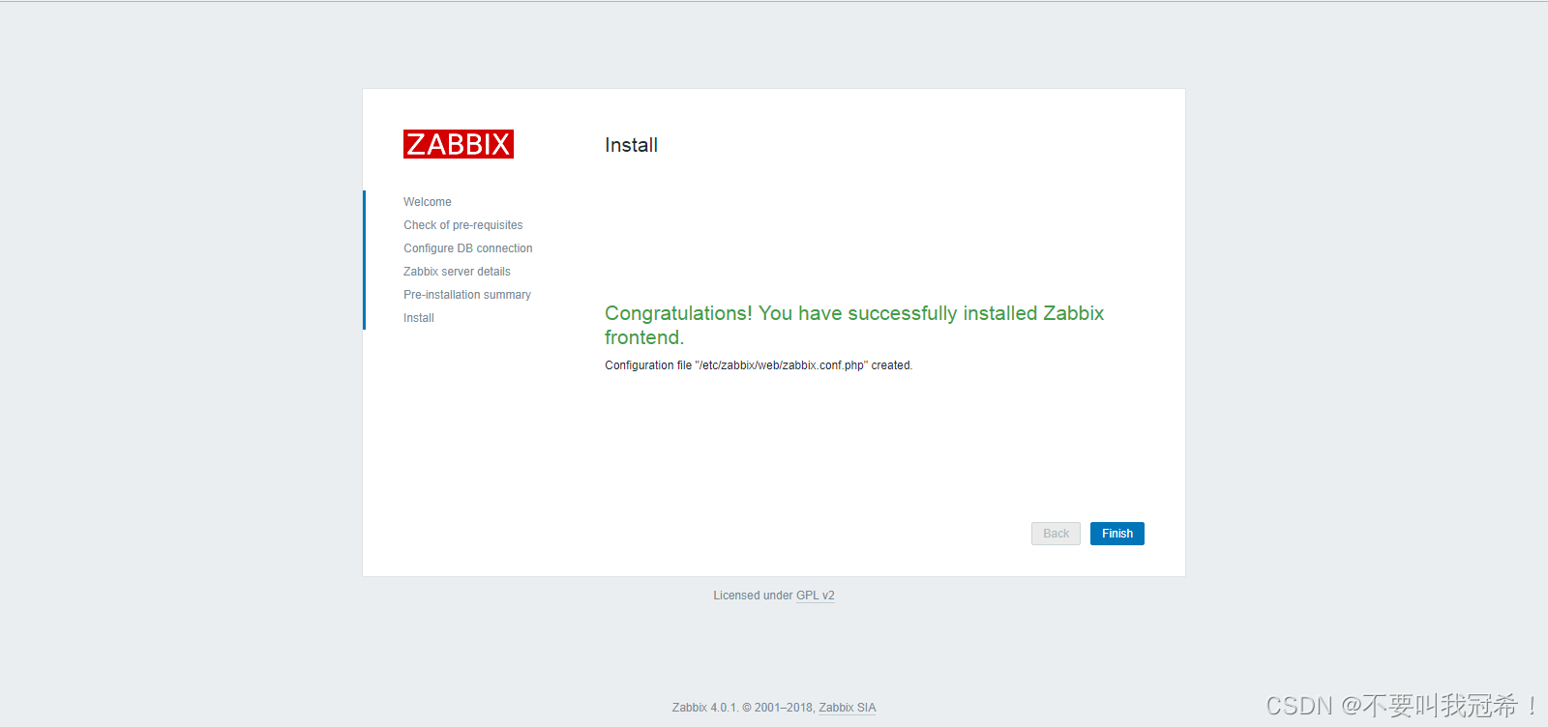Open the GPL v2 license link
The height and width of the screenshot is (727, 1548).
point(815,596)
